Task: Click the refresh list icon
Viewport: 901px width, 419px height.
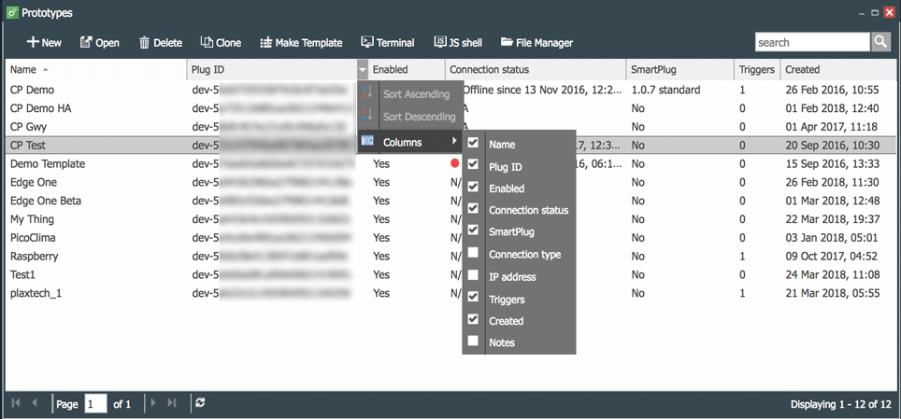Action: point(200,403)
